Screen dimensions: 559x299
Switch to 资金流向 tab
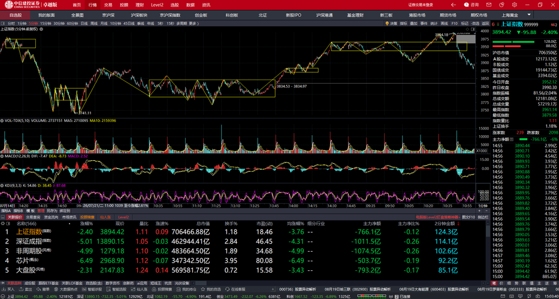pos(51,216)
